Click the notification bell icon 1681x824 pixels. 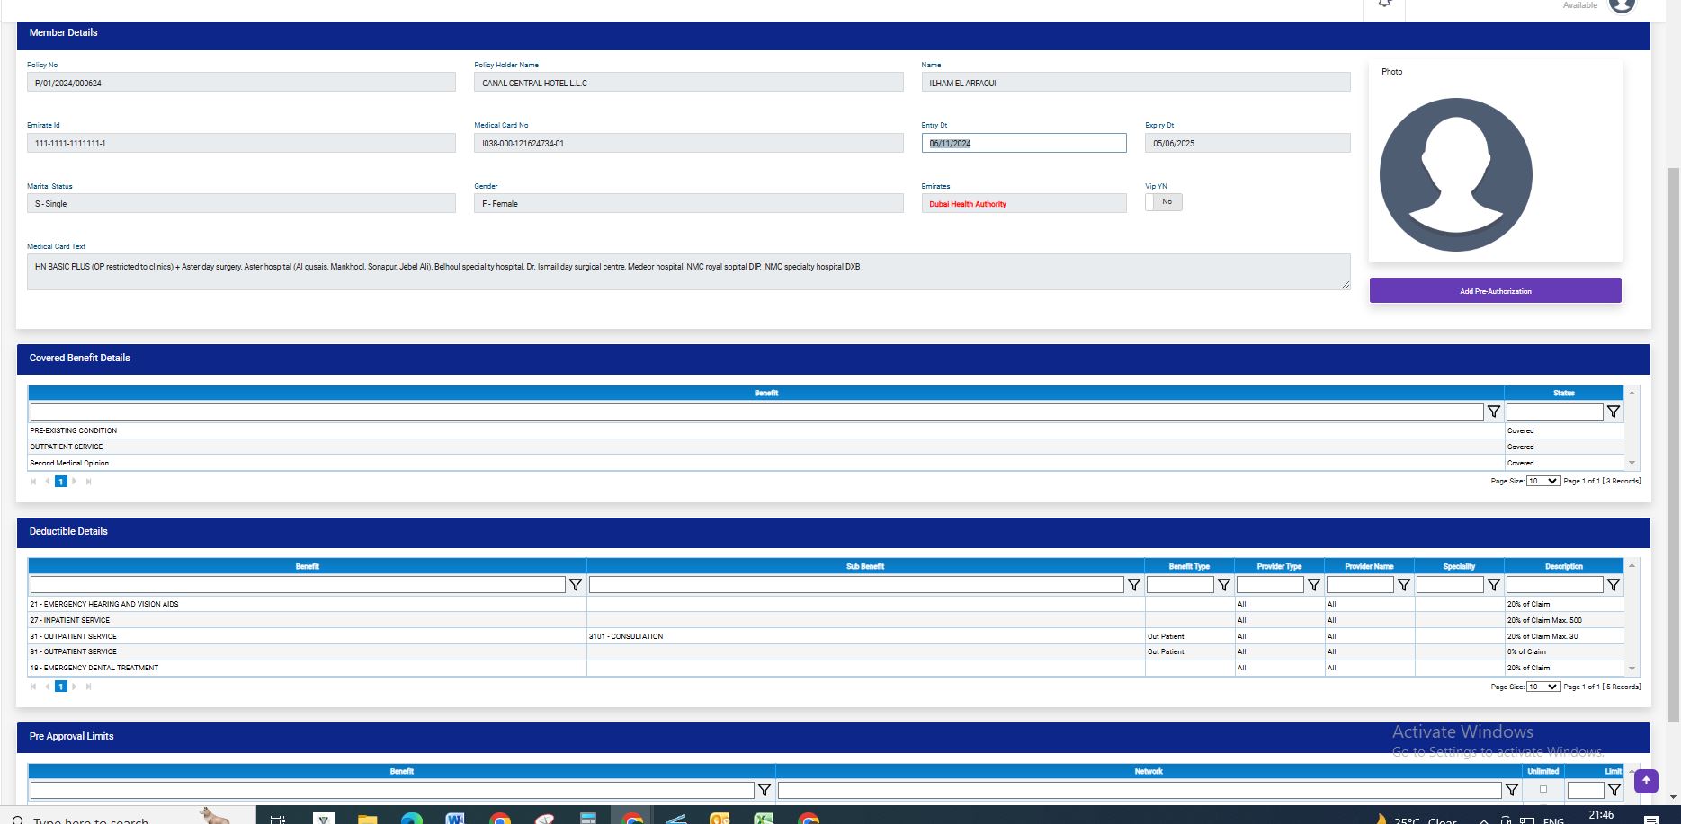[x=1384, y=4]
